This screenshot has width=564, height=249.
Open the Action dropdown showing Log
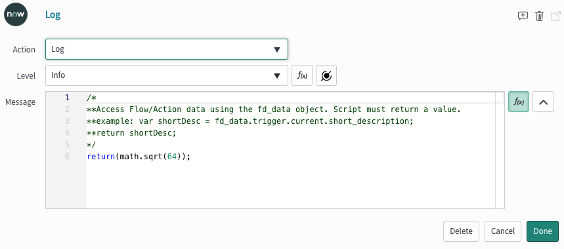167,49
